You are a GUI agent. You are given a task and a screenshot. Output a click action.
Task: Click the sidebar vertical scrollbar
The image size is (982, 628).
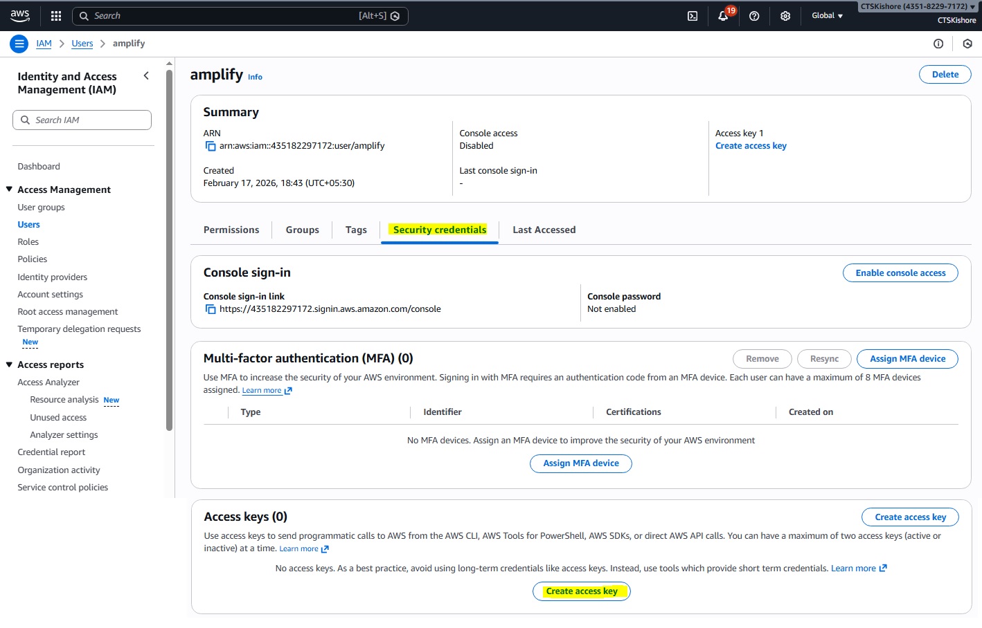[x=169, y=249]
